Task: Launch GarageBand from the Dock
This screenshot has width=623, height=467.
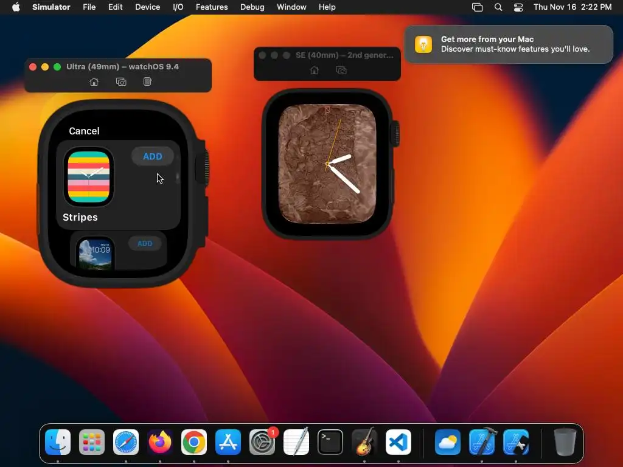Action: 364,441
